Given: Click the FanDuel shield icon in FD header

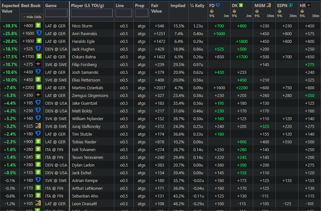Looking at the screenshot, I should 218,5.
